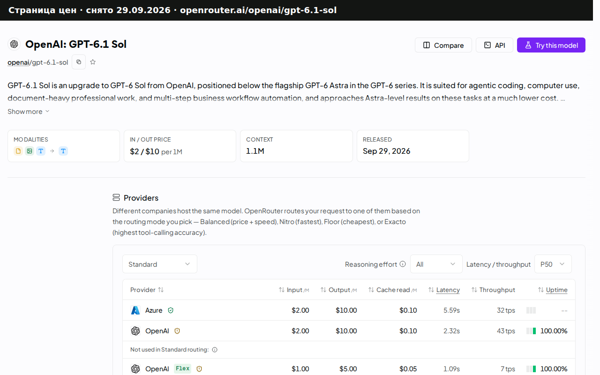Click the Compare button

tap(443, 45)
